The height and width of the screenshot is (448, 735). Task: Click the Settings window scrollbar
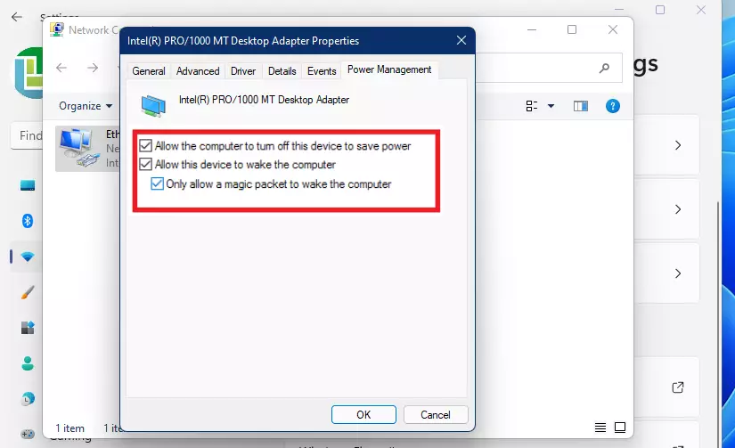pos(718,323)
